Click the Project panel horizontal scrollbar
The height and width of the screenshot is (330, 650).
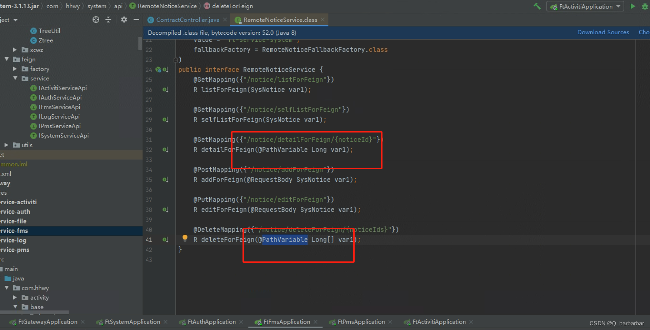coord(34,312)
